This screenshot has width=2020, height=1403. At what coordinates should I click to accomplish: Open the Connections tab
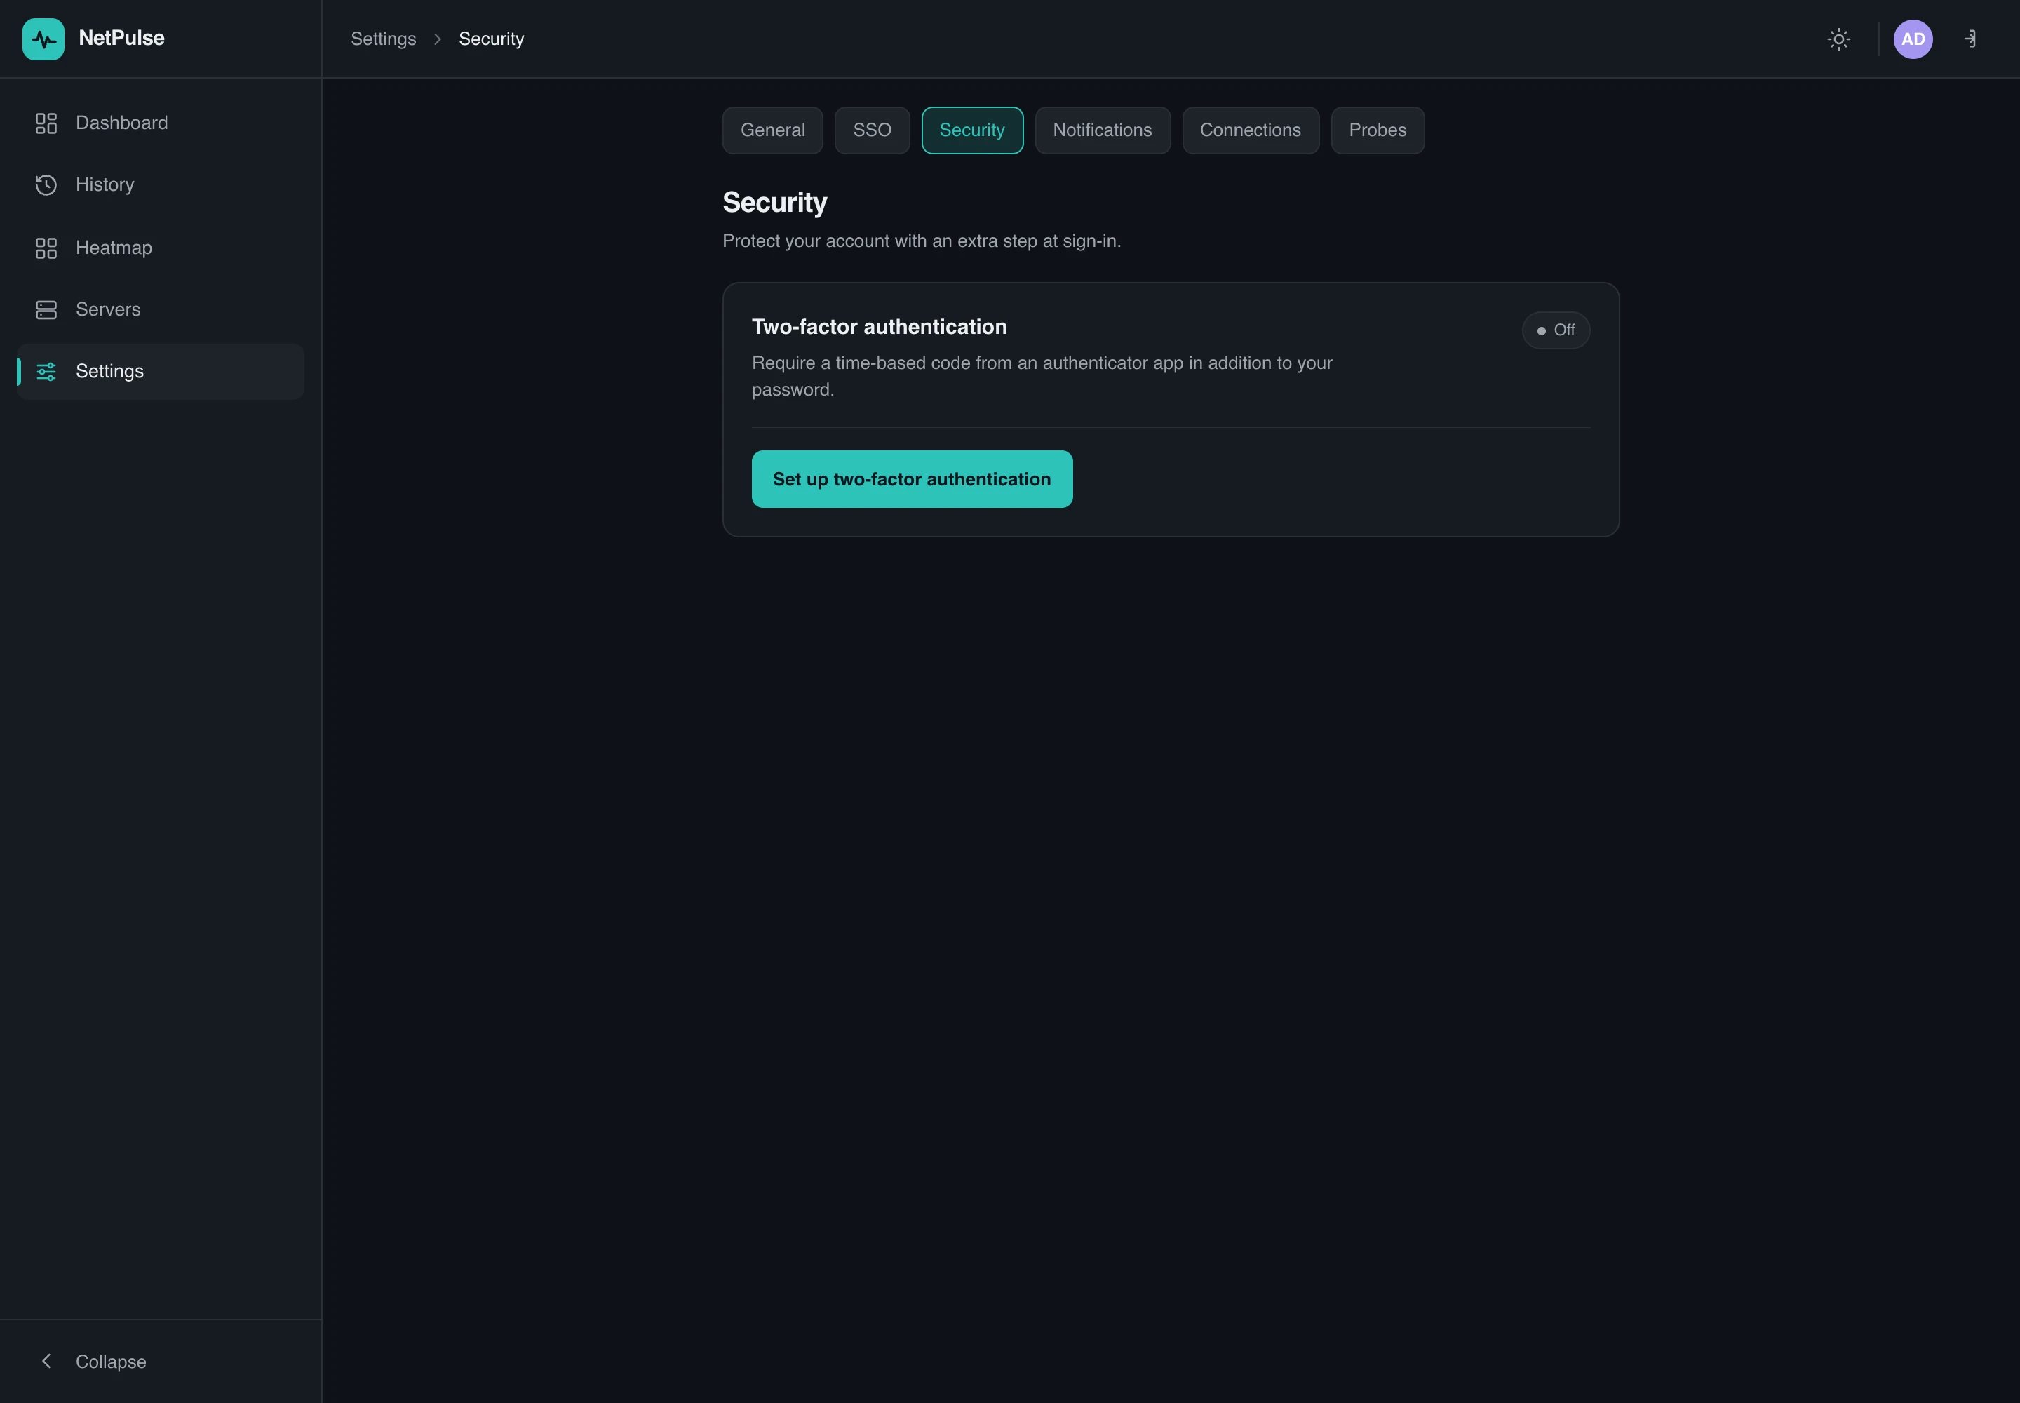click(x=1250, y=130)
